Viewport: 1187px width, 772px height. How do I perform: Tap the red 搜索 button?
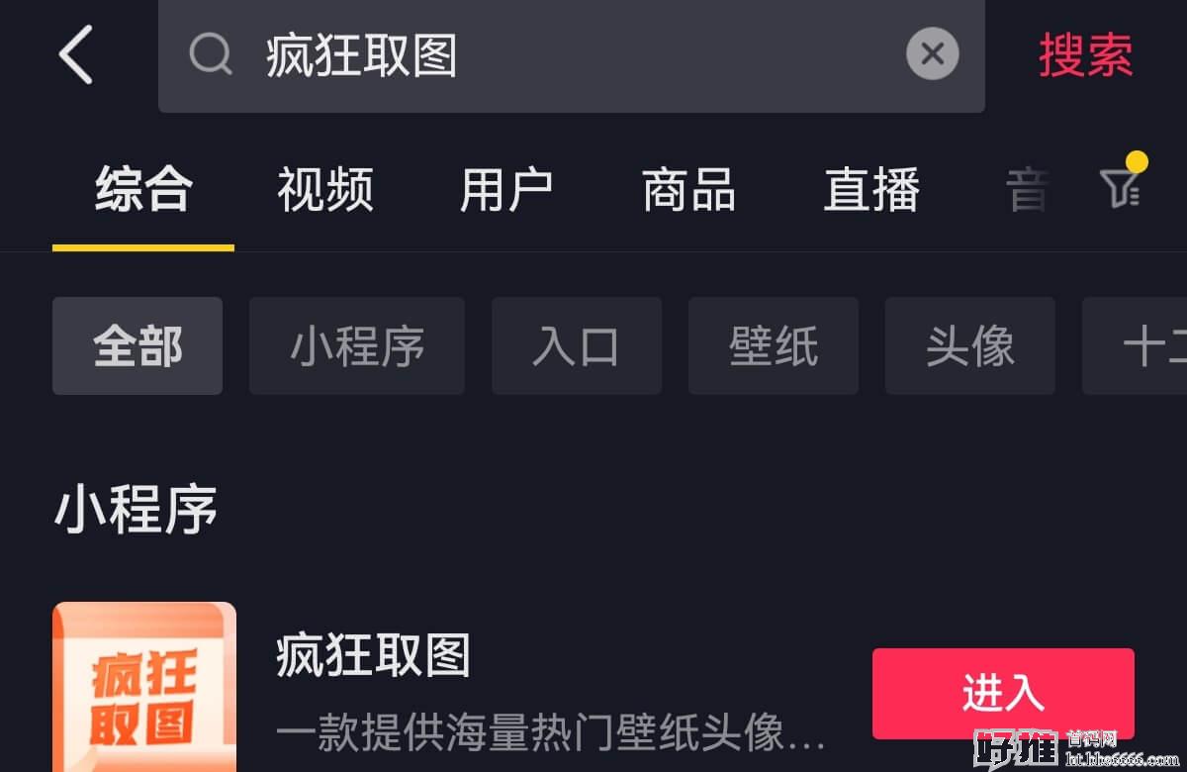point(1085,54)
